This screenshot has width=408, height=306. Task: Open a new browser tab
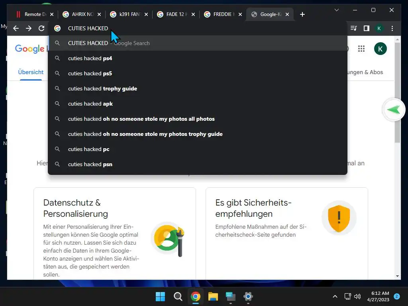tap(302, 14)
